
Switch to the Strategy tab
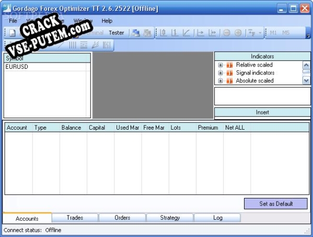coord(170,218)
